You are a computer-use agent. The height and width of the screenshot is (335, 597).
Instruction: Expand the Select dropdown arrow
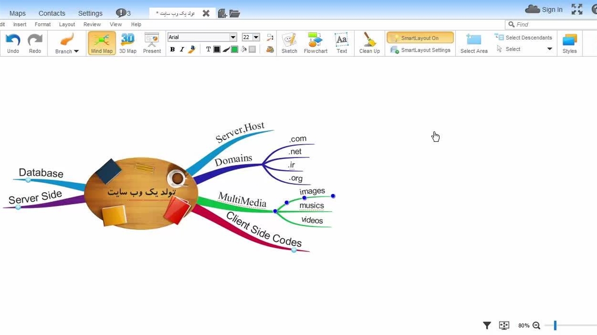(x=549, y=49)
